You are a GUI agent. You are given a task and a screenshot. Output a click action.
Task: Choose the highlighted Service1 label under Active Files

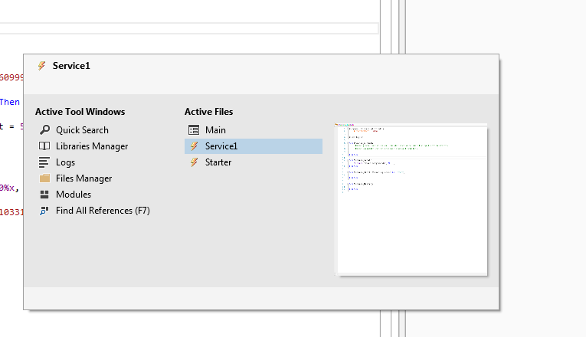coord(221,146)
